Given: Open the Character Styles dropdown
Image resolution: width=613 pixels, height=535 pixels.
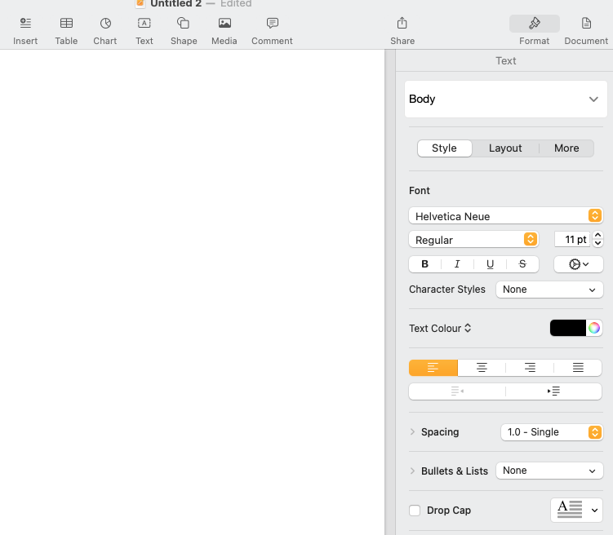Looking at the screenshot, I should (549, 290).
